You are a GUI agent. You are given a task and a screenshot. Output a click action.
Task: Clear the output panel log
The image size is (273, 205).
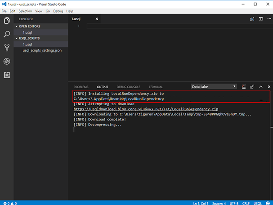point(244,86)
